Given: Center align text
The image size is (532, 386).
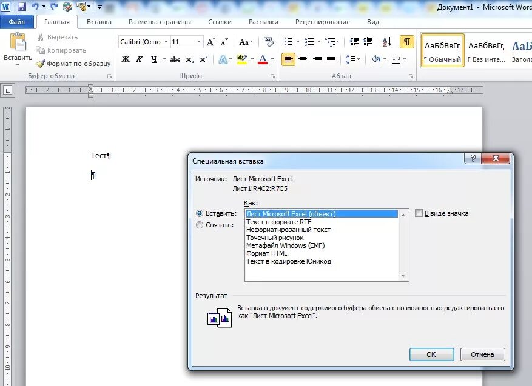Looking at the screenshot, I should coord(303,59).
